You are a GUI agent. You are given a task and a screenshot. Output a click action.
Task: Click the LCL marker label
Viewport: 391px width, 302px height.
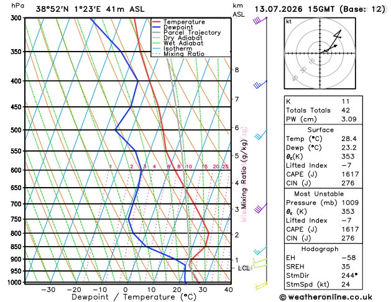click(x=245, y=268)
